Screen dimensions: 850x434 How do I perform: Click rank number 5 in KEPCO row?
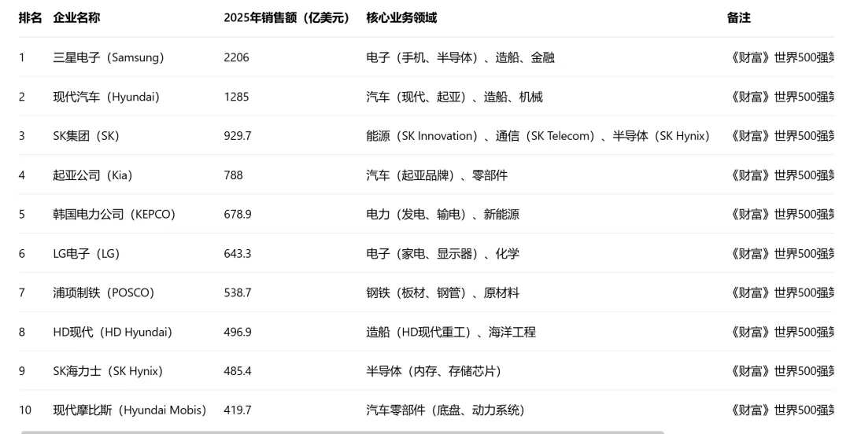pyautogui.click(x=22, y=214)
